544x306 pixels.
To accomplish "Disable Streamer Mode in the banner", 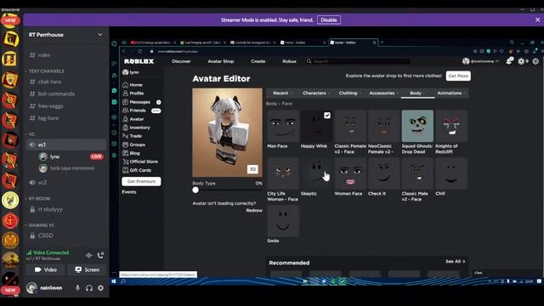I will tap(329, 20).
